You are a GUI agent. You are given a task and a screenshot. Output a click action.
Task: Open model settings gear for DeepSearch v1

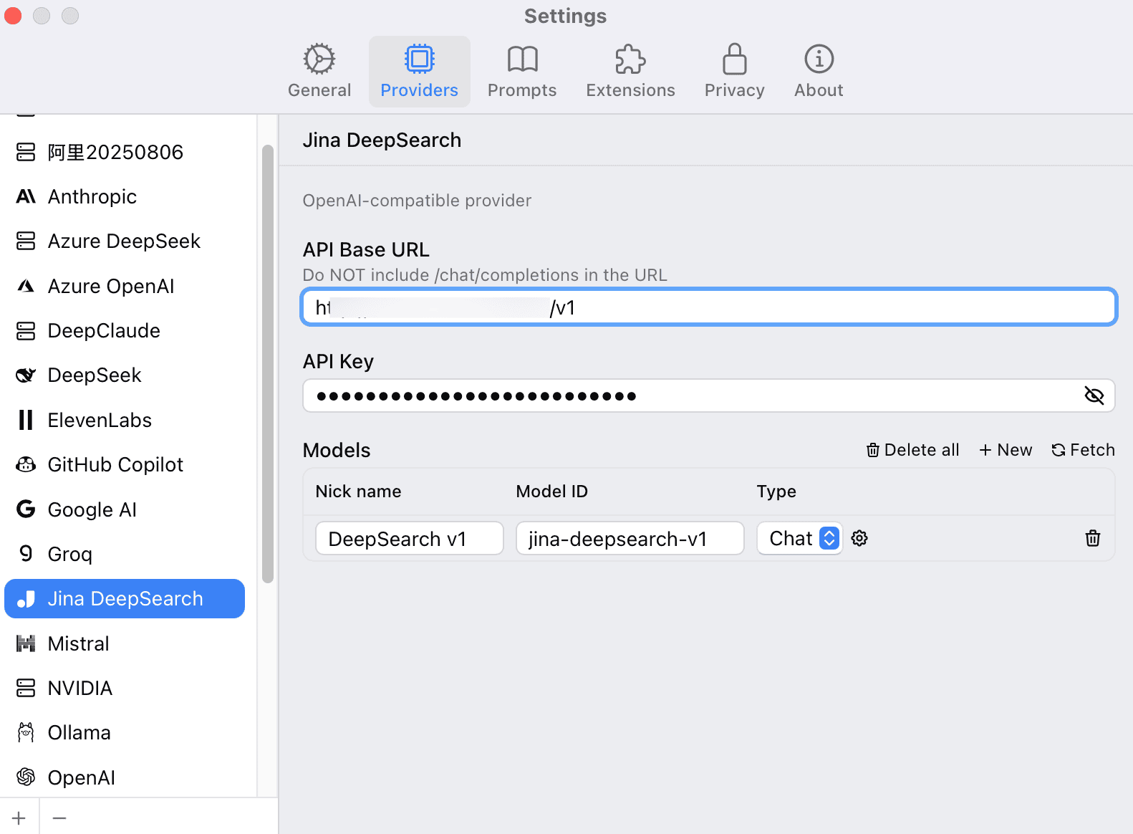pos(859,538)
